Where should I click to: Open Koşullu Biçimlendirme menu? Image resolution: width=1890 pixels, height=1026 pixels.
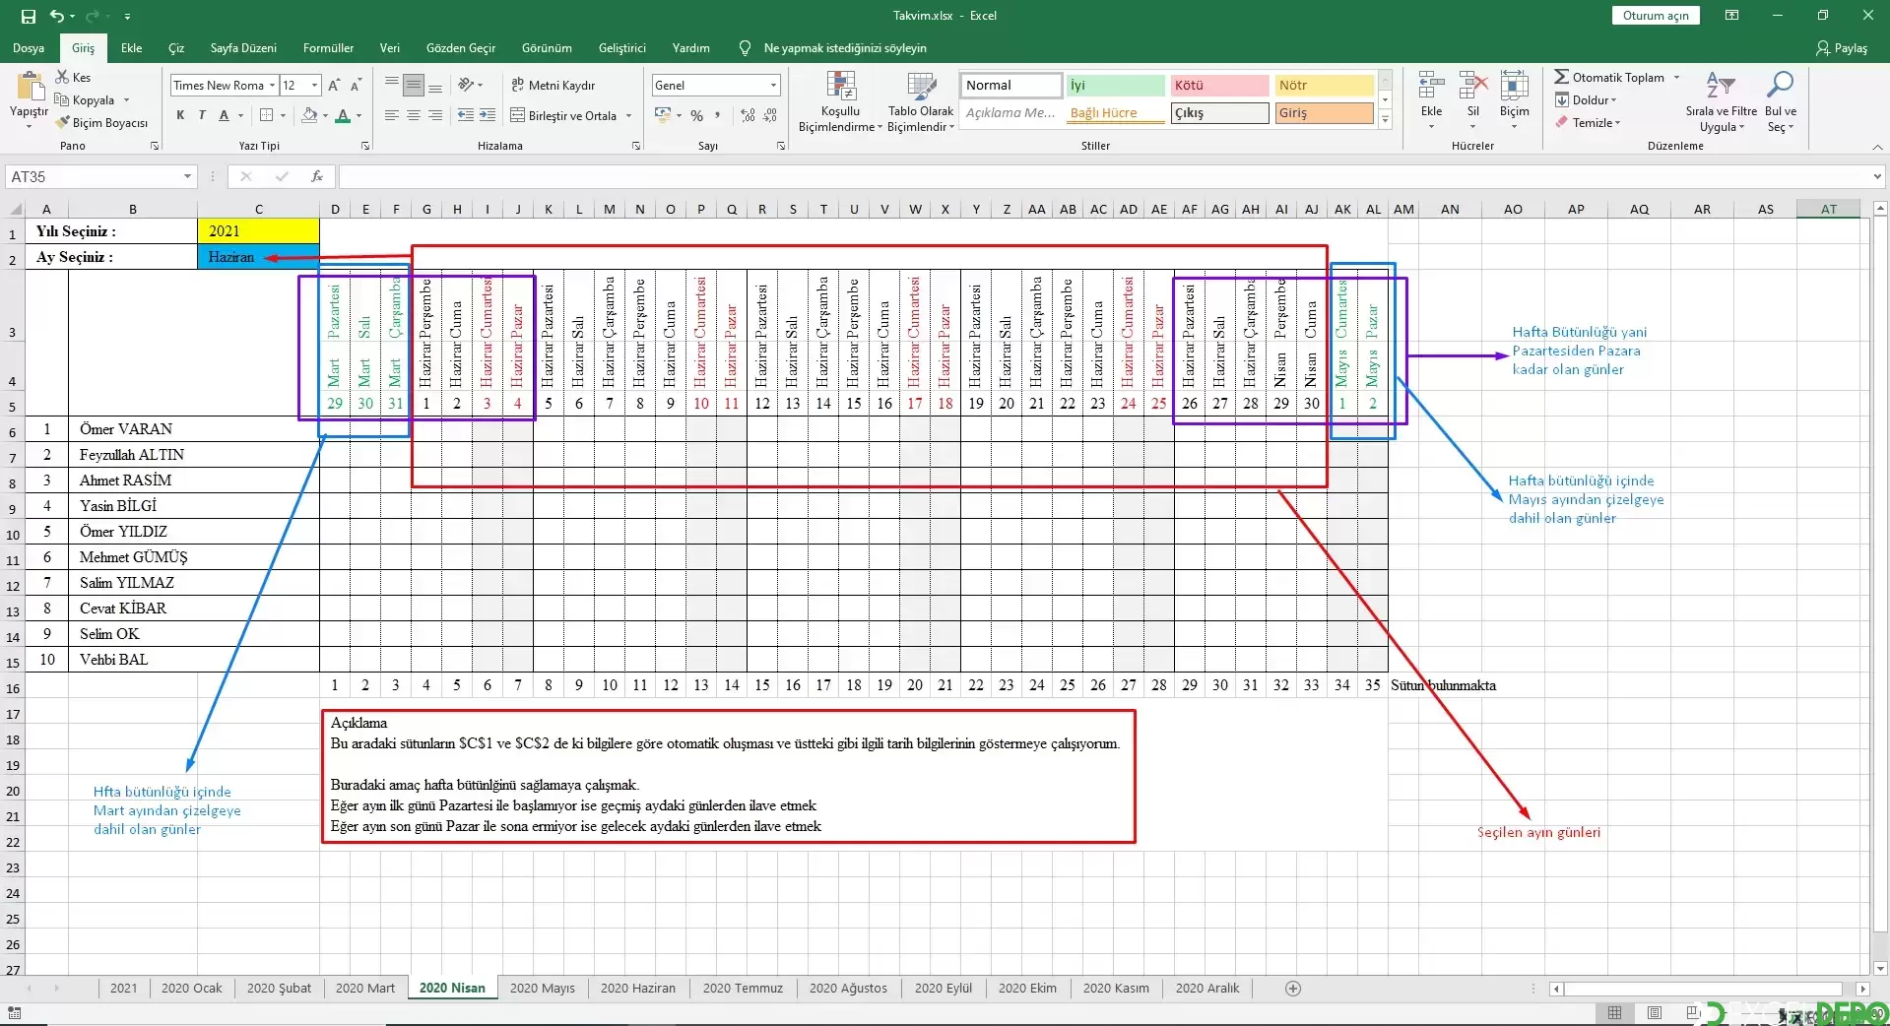[x=840, y=102]
